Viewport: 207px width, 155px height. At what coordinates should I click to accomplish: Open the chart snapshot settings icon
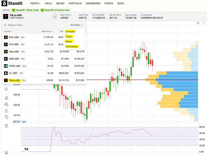198,23
